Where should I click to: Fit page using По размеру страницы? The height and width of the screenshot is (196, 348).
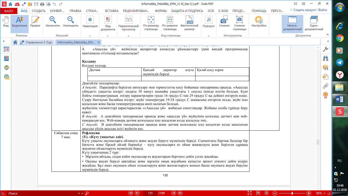click(151, 23)
